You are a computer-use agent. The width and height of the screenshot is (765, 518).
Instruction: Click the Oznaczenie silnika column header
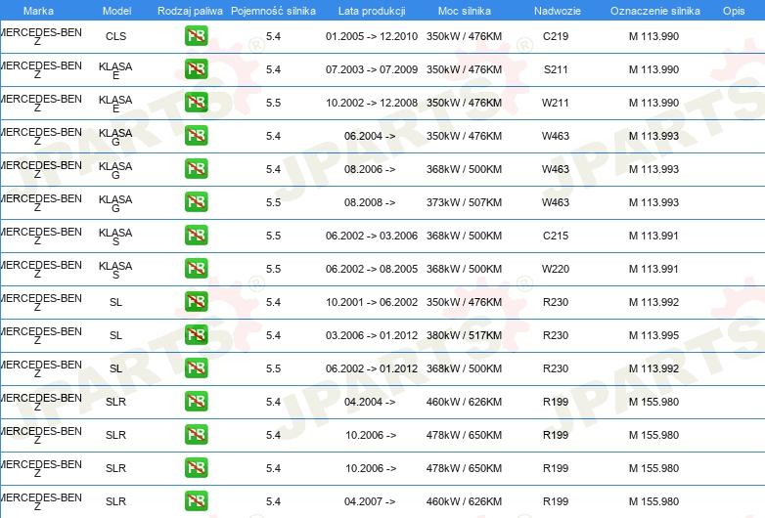coord(655,11)
